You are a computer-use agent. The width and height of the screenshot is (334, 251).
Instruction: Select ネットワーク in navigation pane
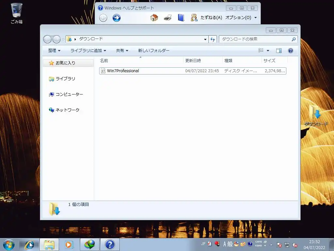[64, 110]
